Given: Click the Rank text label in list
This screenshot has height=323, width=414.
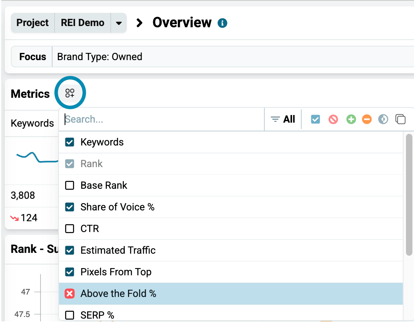Looking at the screenshot, I should (x=91, y=164).
